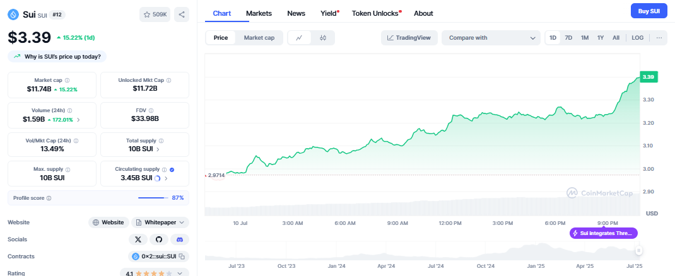
Task: Set chart range to All
Action: point(616,38)
